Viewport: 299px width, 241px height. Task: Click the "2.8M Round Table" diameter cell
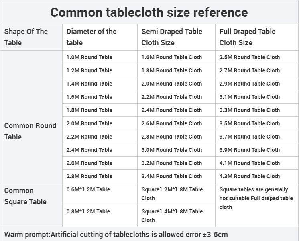(x=89, y=176)
